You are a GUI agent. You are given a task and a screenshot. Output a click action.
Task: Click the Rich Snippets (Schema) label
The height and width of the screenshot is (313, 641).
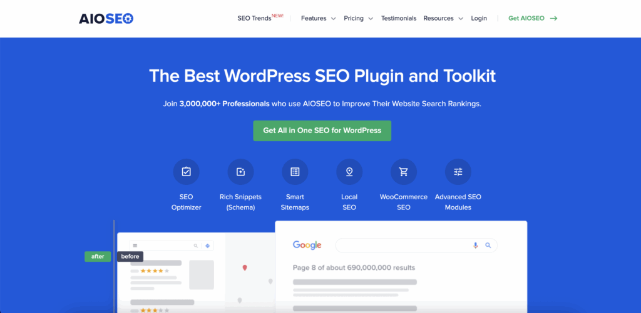click(240, 202)
